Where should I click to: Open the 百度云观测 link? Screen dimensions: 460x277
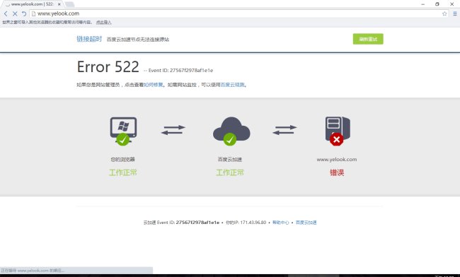click(x=232, y=85)
